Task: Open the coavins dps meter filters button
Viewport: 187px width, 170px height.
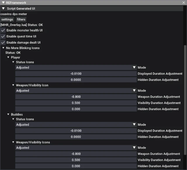Action: click(21, 19)
